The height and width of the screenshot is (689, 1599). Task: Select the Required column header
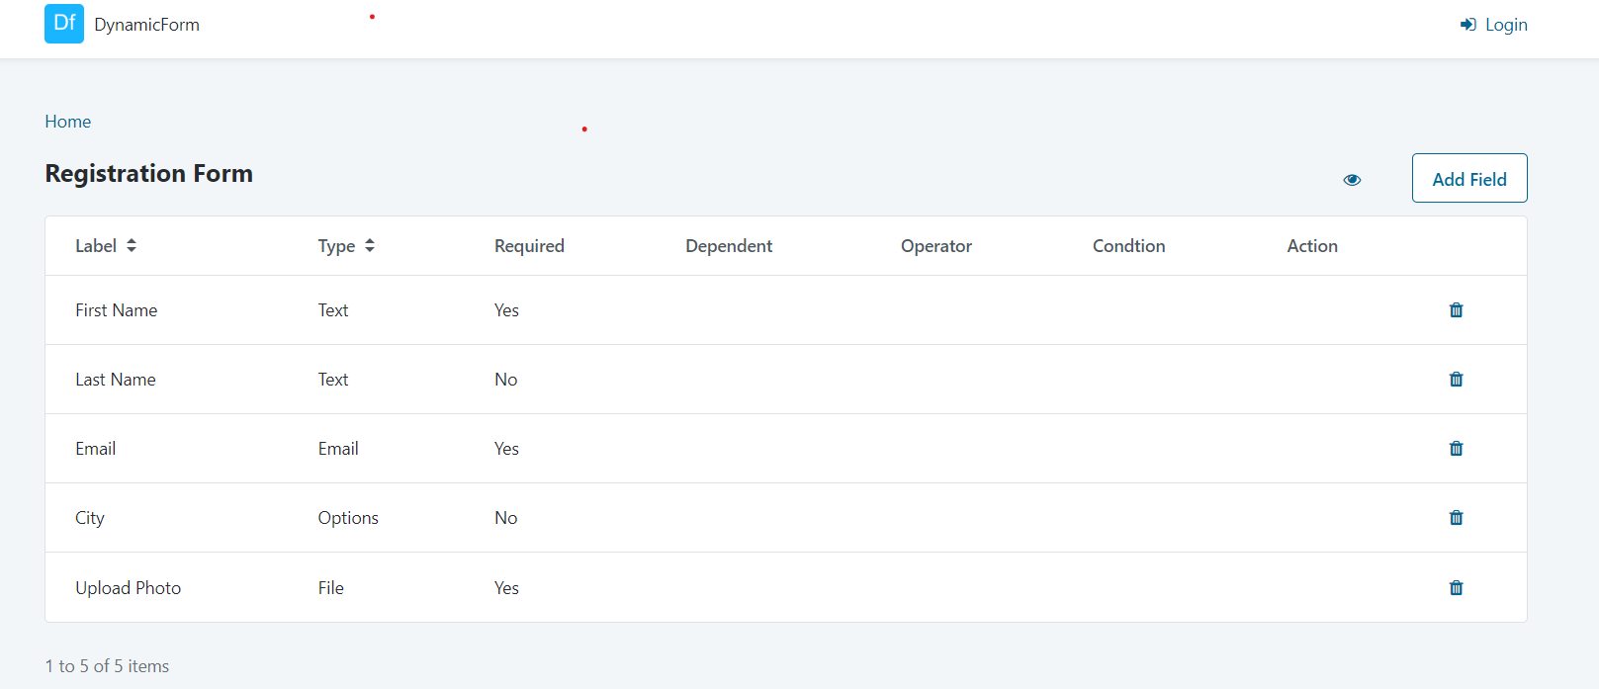pos(529,246)
